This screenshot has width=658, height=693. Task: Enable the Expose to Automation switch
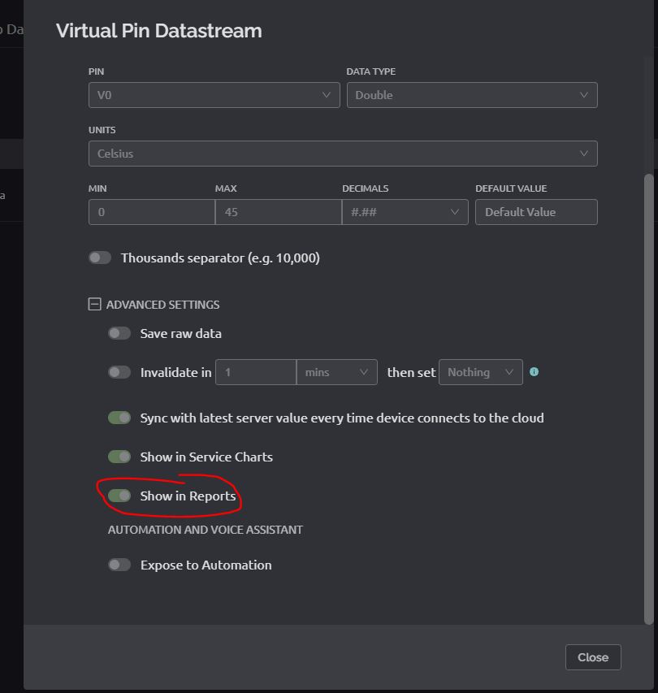pos(119,565)
